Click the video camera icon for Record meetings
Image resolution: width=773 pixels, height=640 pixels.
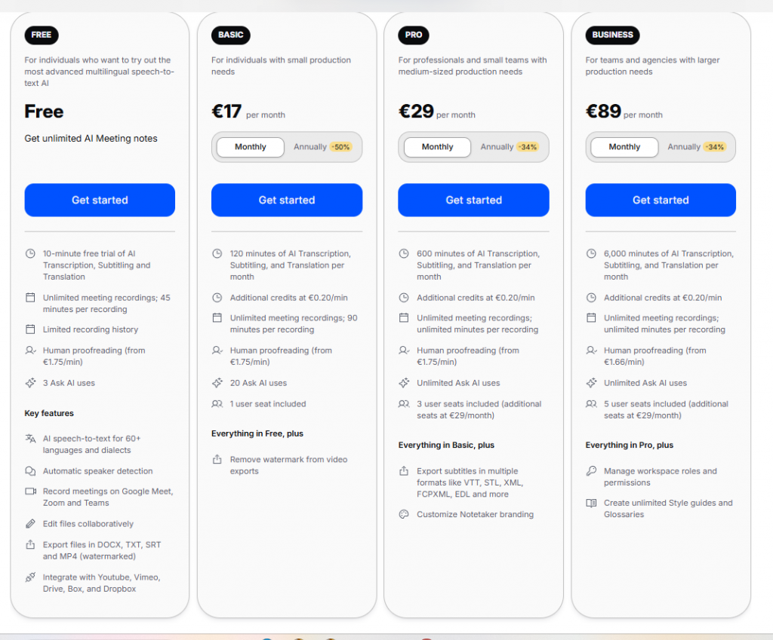(x=30, y=491)
